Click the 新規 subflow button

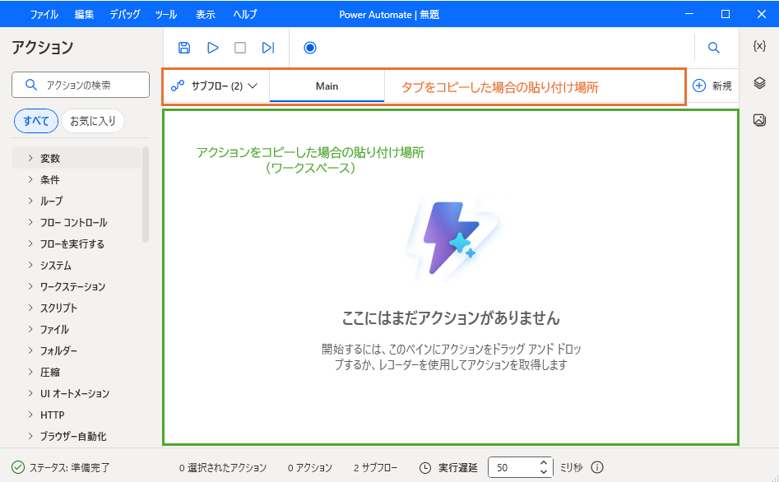[712, 86]
